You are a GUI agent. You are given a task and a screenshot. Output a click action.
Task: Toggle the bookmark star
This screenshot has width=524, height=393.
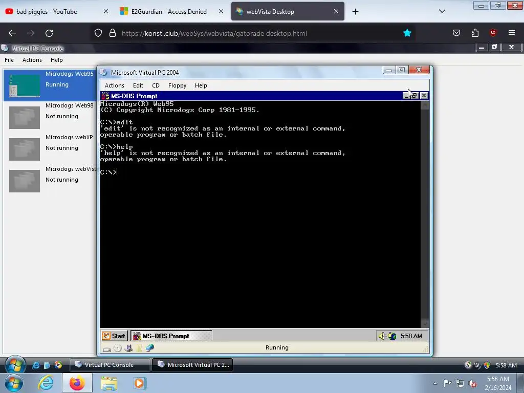tap(407, 33)
